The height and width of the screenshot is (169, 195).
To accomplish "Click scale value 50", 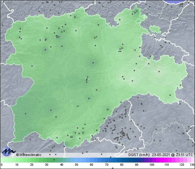I will tap(76, 165).
